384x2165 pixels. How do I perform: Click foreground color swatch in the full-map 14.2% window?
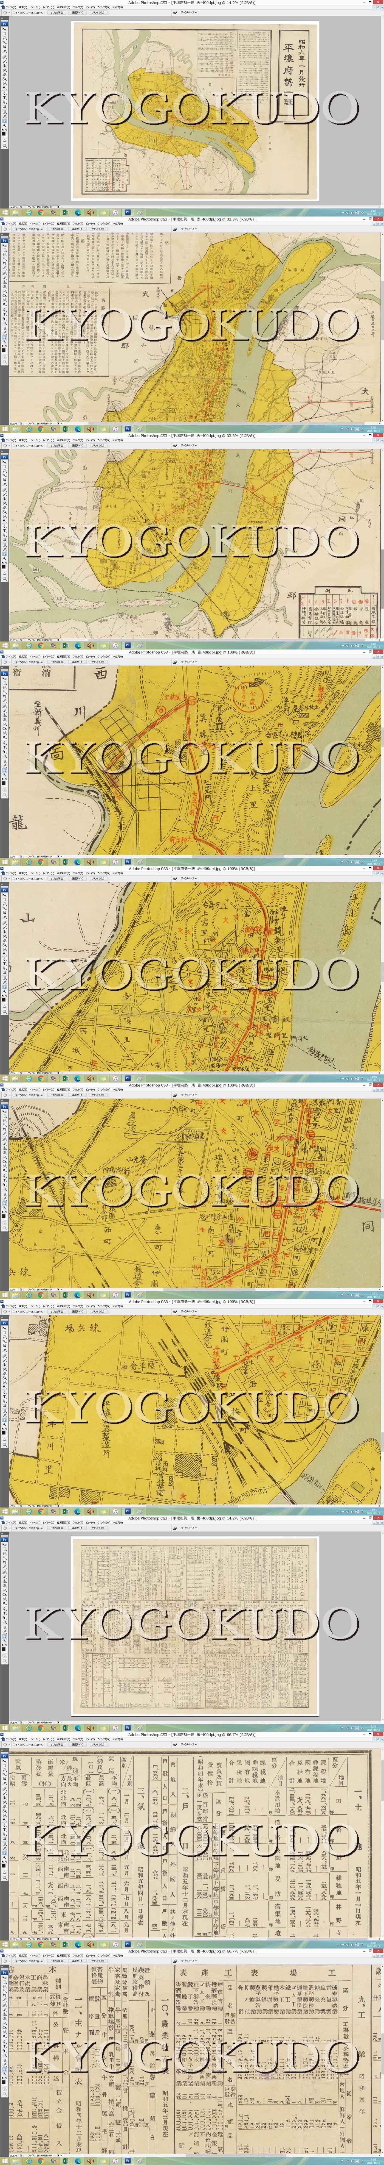[x=3, y=134]
